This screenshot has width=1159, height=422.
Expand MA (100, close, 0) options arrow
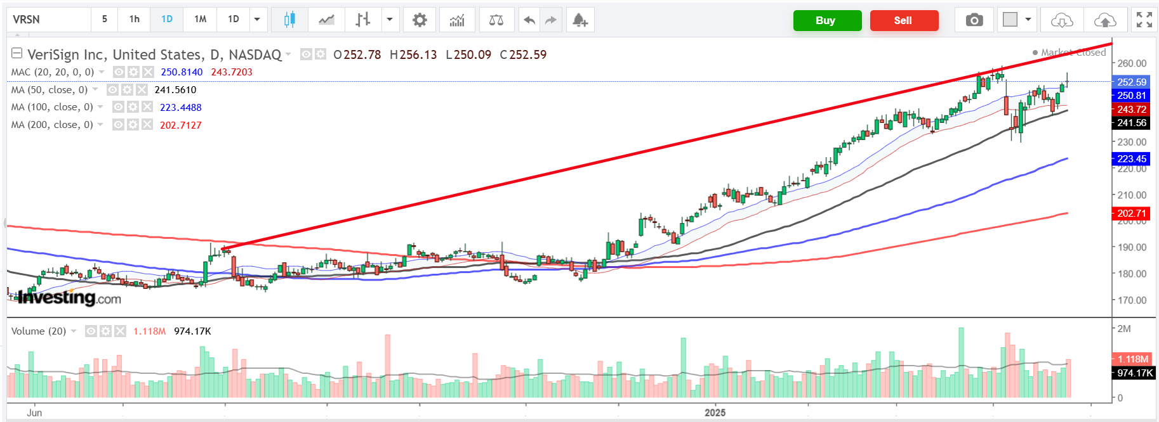[100, 107]
